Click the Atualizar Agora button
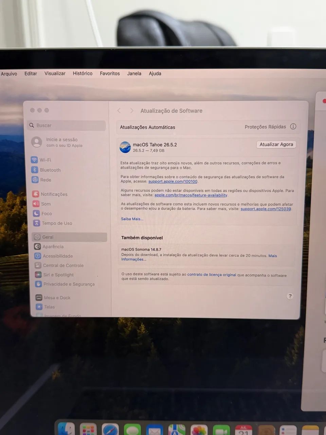Screen dimensions: 326x435 (276, 144)
